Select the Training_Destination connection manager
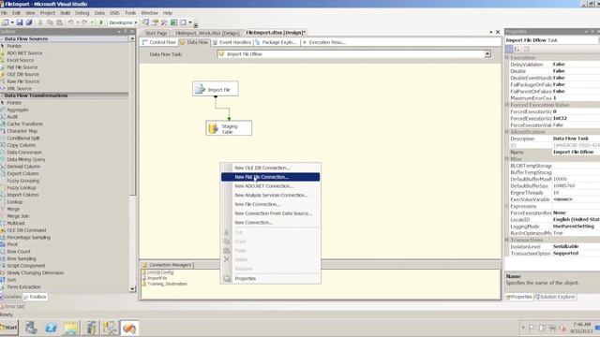Screen dimensions: 600x337 pyautogui.click(x=167, y=284)
